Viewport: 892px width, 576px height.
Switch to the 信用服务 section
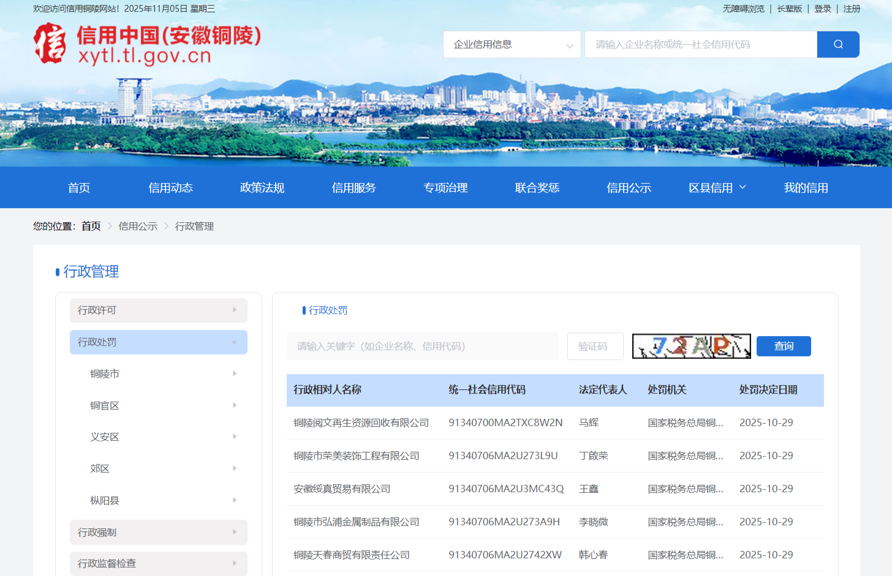tap(353, 187)
